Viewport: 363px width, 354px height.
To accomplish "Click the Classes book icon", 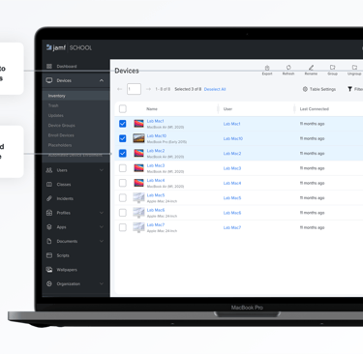I will [49, 184].
